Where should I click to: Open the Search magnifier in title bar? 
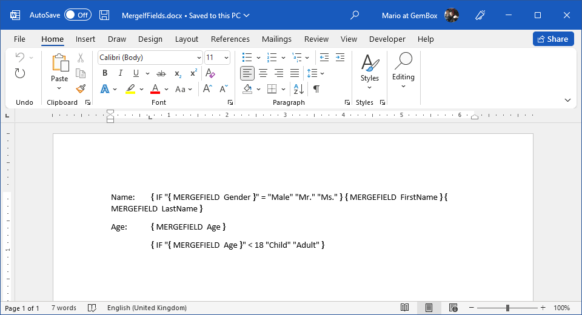click(x=355, y=15)
